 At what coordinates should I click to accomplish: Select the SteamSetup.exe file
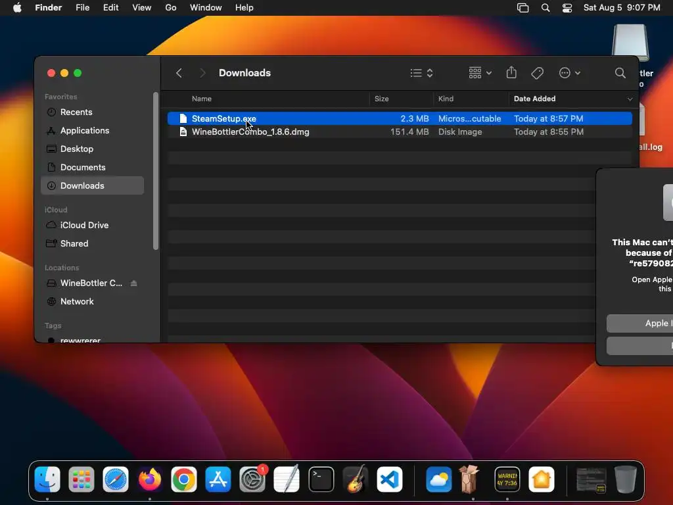pyautogui.click(x=400, y=118)
